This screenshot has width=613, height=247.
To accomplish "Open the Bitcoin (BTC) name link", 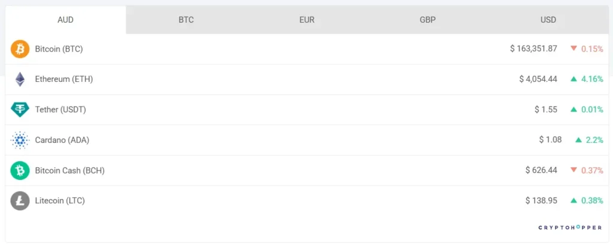I will point(59,49).
